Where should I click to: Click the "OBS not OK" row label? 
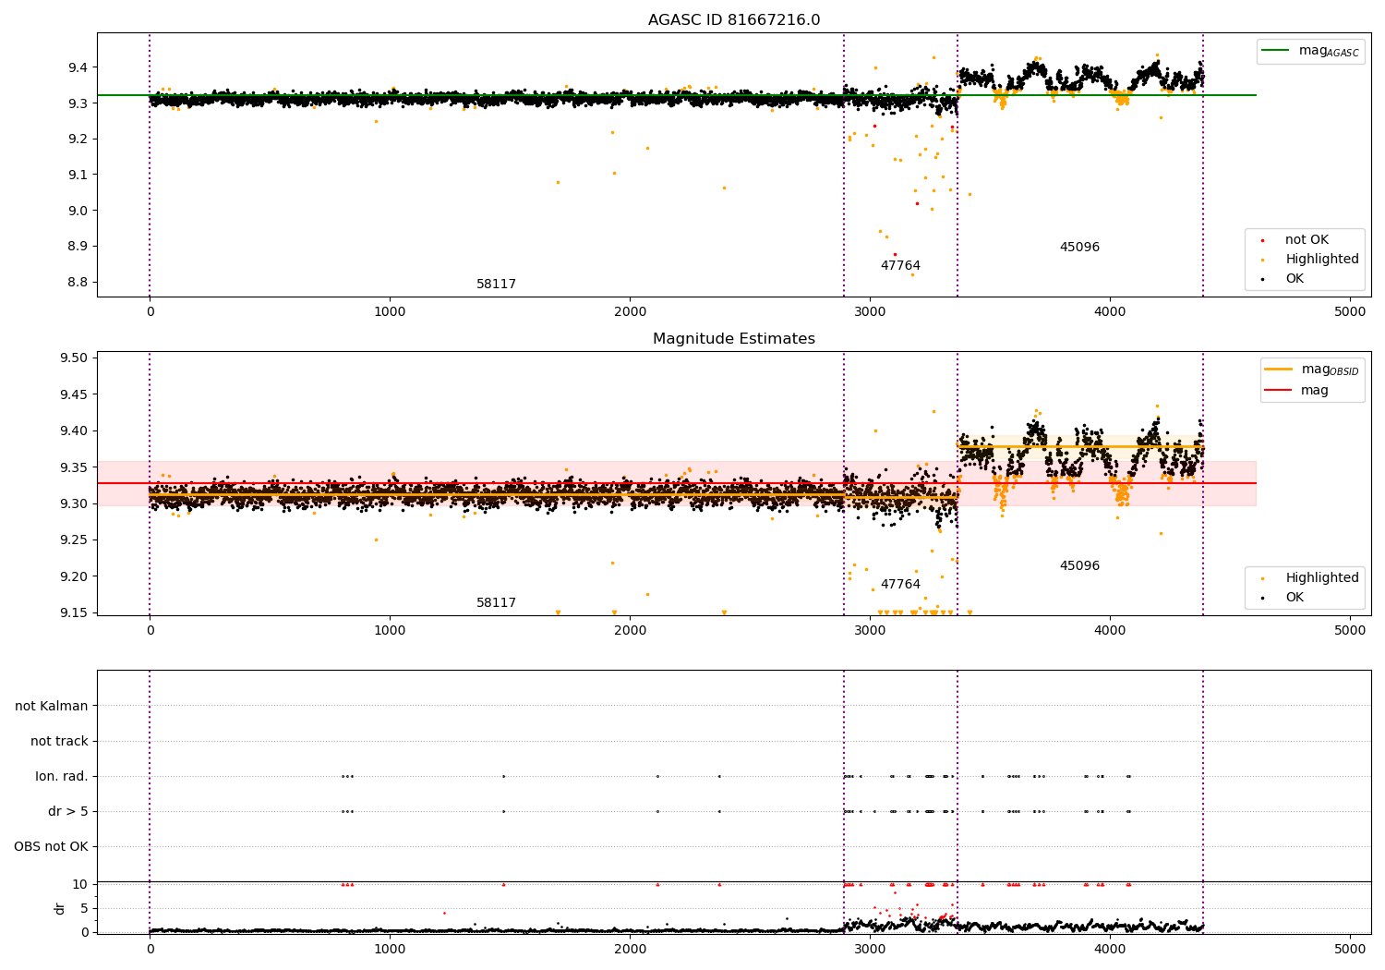coord(51,847)
